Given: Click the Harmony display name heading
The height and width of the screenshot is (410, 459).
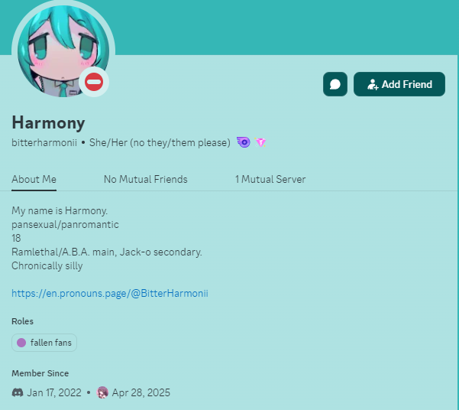Looking at the screenshot, I should tap(48, 122).
